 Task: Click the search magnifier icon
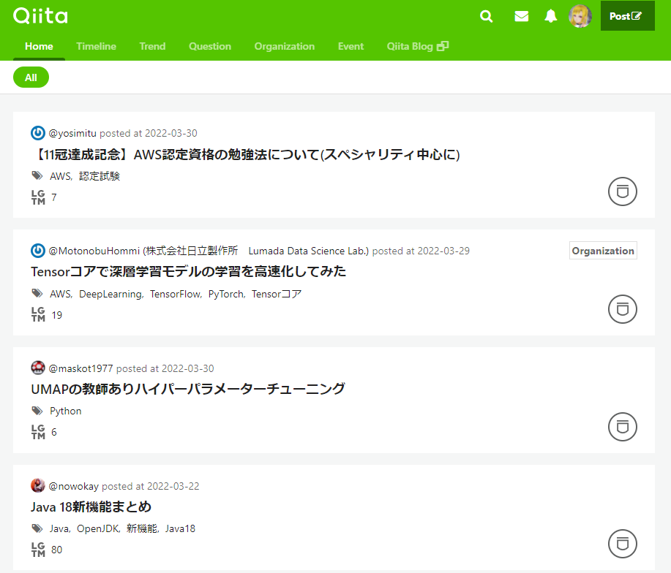point(486,15)
